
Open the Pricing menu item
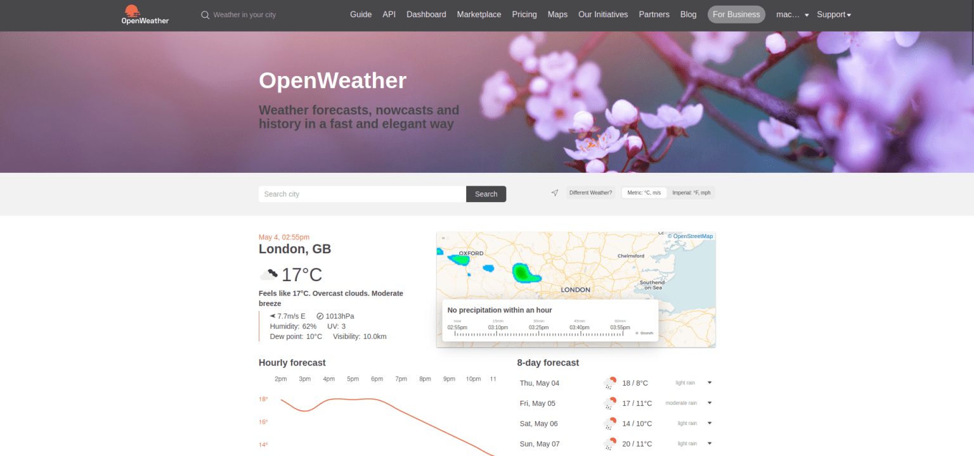click(524, 15)
